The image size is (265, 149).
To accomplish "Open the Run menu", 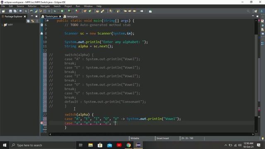I will [x=78, y=6].
